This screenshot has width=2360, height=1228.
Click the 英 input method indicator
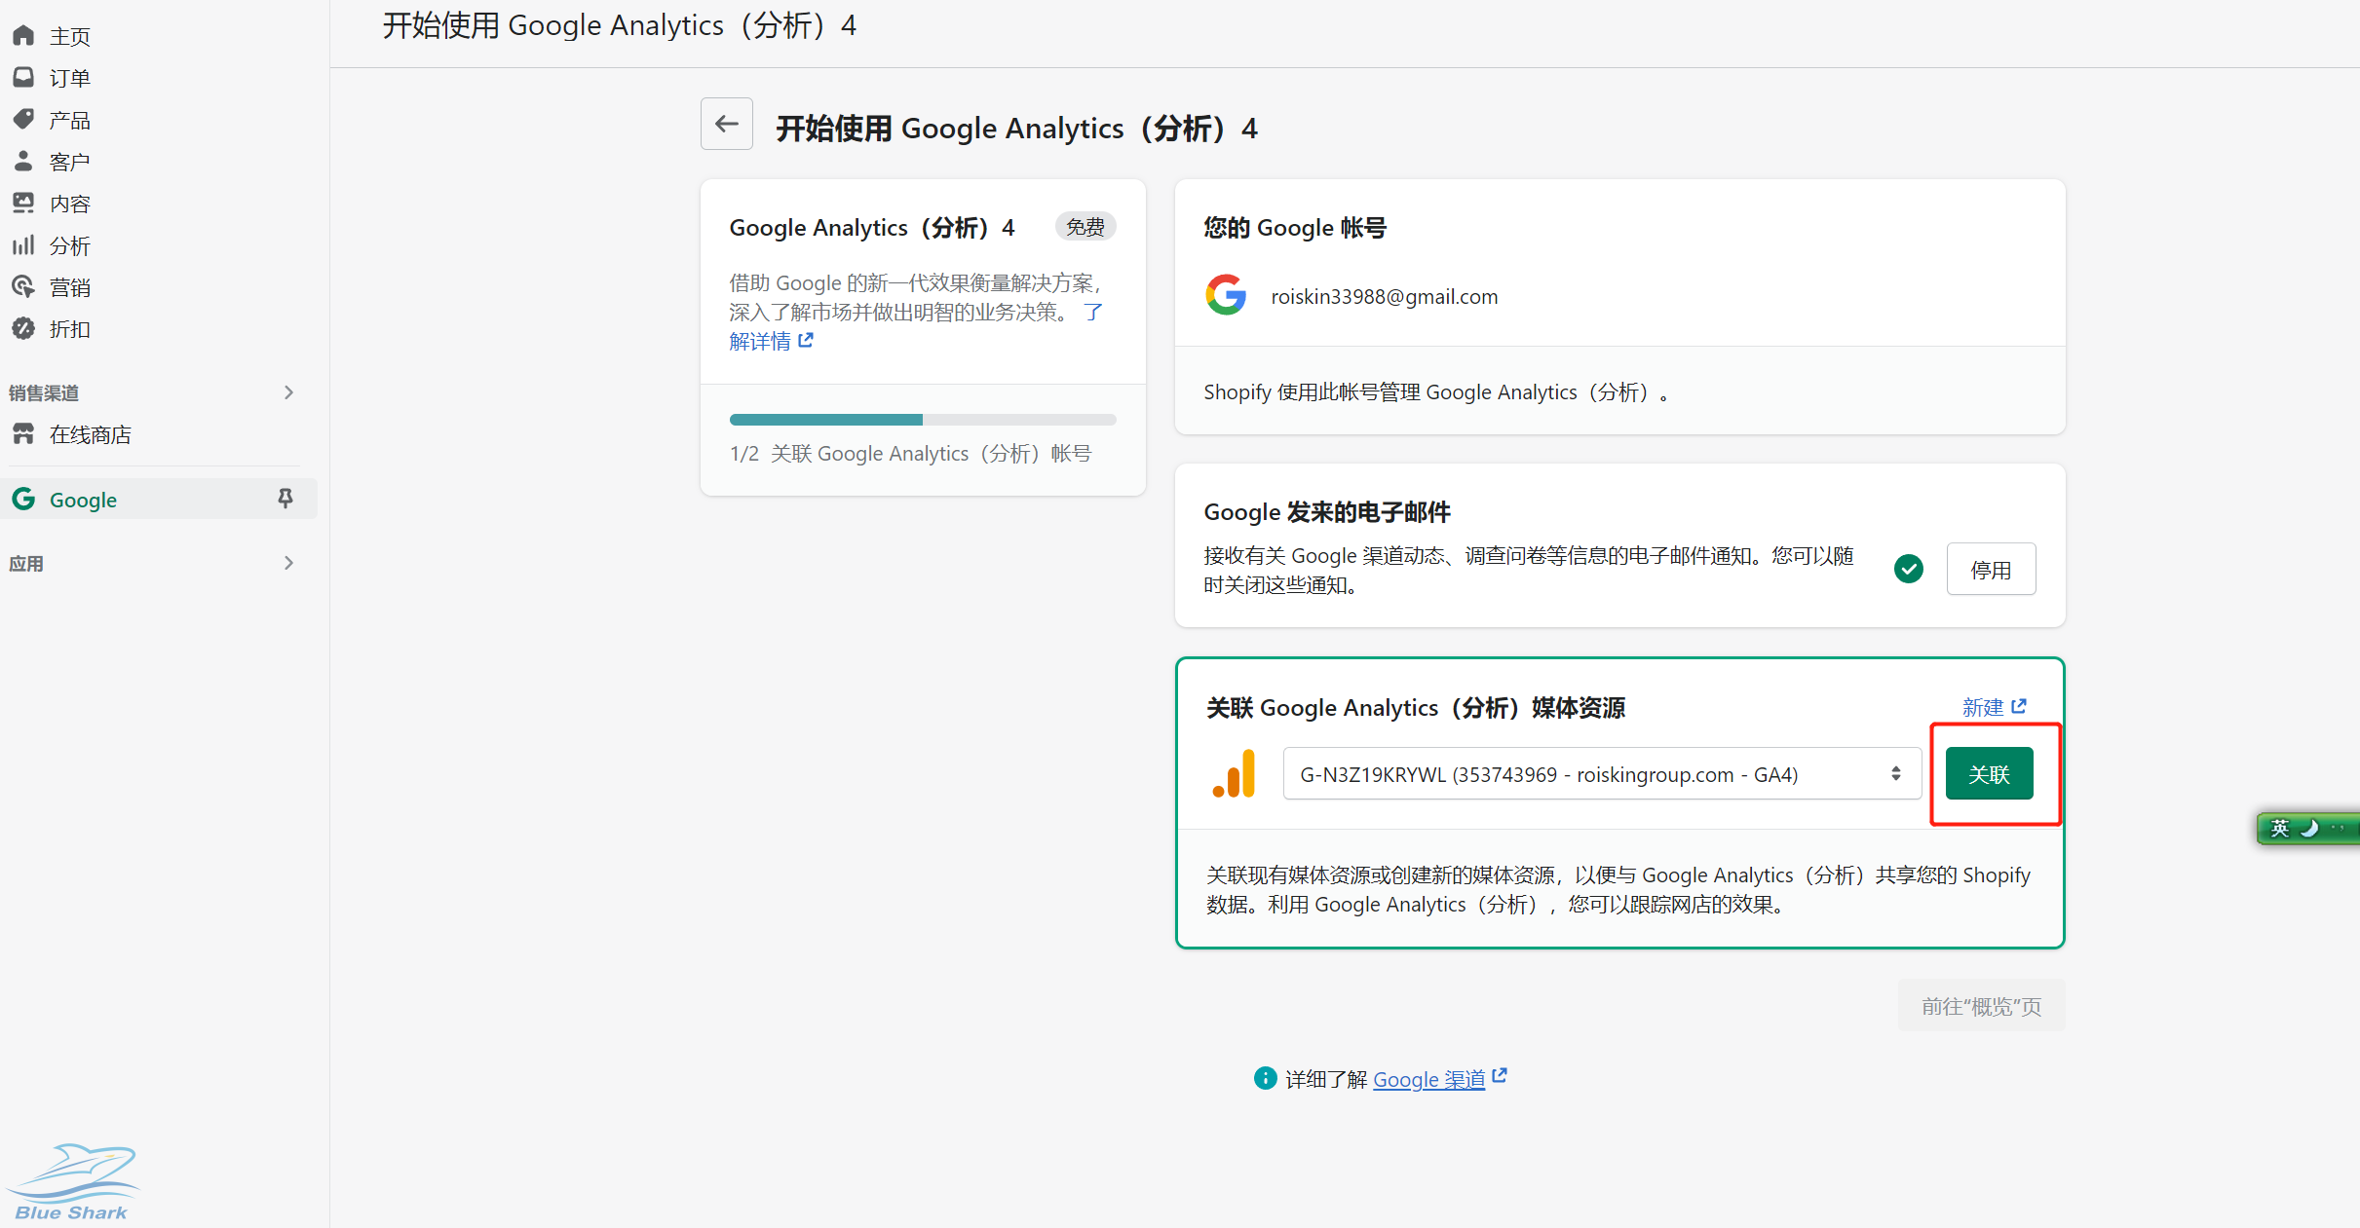click(x=2280, y=829)
